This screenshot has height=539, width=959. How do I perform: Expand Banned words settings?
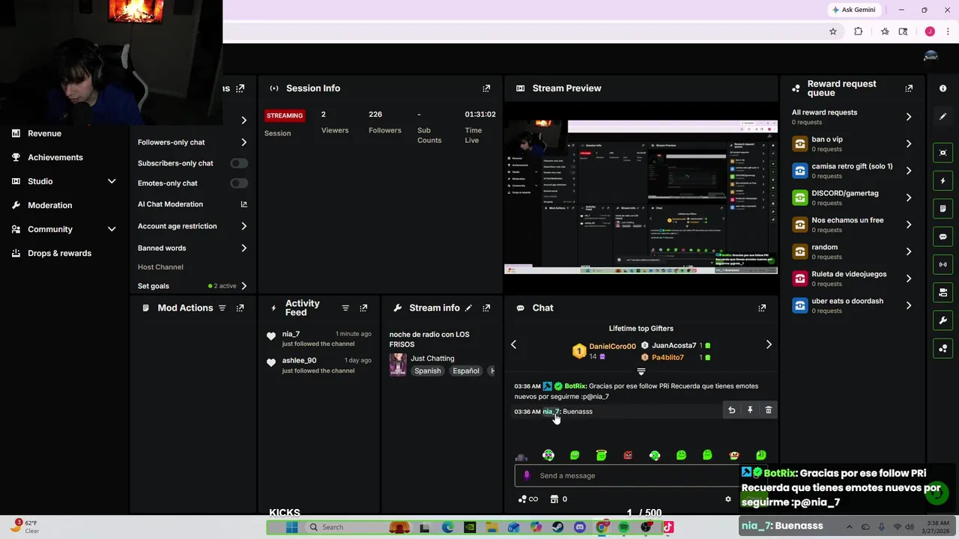coord(243,248)
